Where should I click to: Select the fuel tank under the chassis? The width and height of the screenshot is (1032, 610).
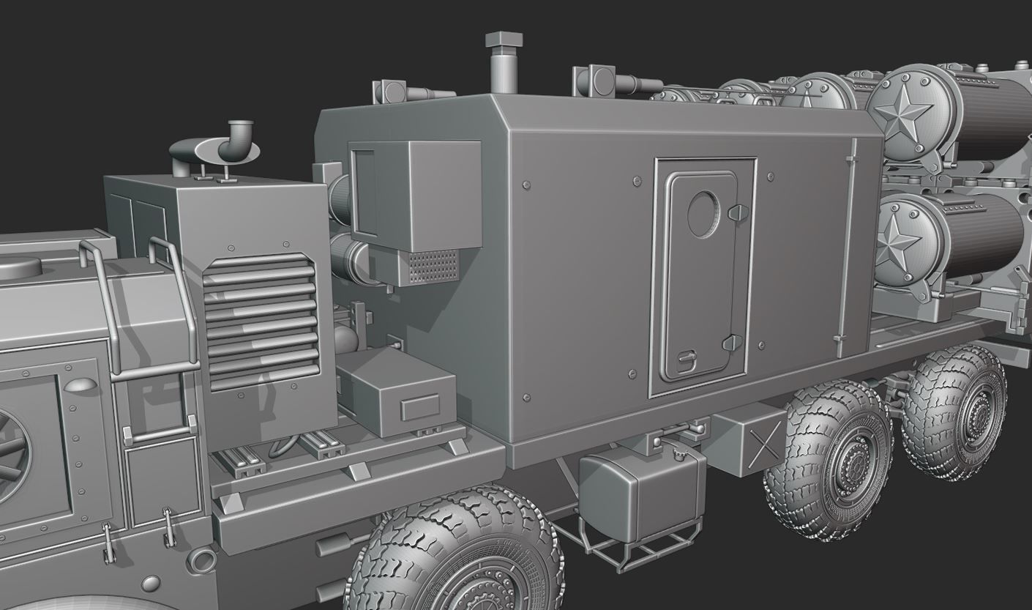(x=641, y=491)
